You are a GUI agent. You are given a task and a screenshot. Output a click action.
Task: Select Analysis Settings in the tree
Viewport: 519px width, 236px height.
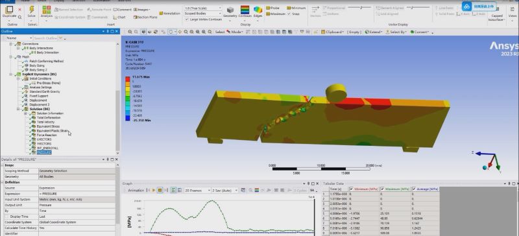(x=40, y=87)
